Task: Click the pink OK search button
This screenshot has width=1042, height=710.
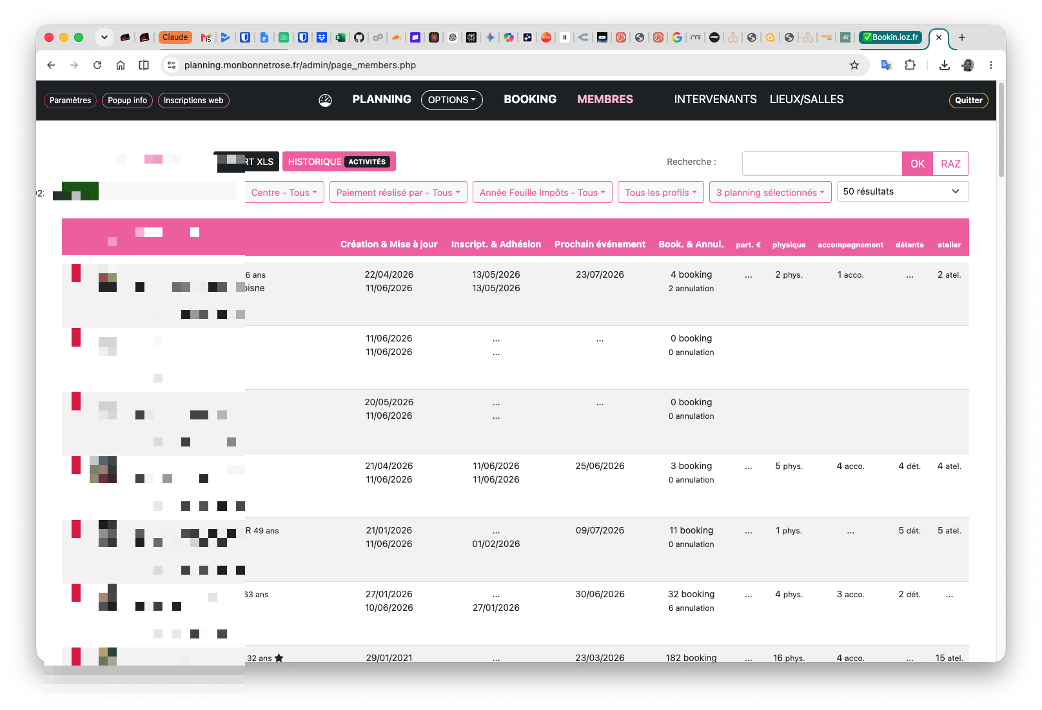Action: (x=918, y=164)
